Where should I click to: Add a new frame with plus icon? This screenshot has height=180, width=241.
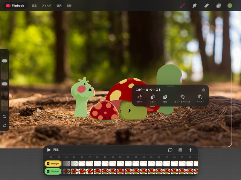click(x=191, y=150)
